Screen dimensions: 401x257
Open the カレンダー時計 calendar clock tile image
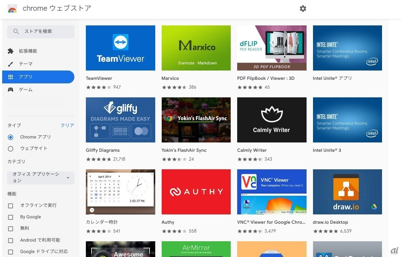point(121,192)
